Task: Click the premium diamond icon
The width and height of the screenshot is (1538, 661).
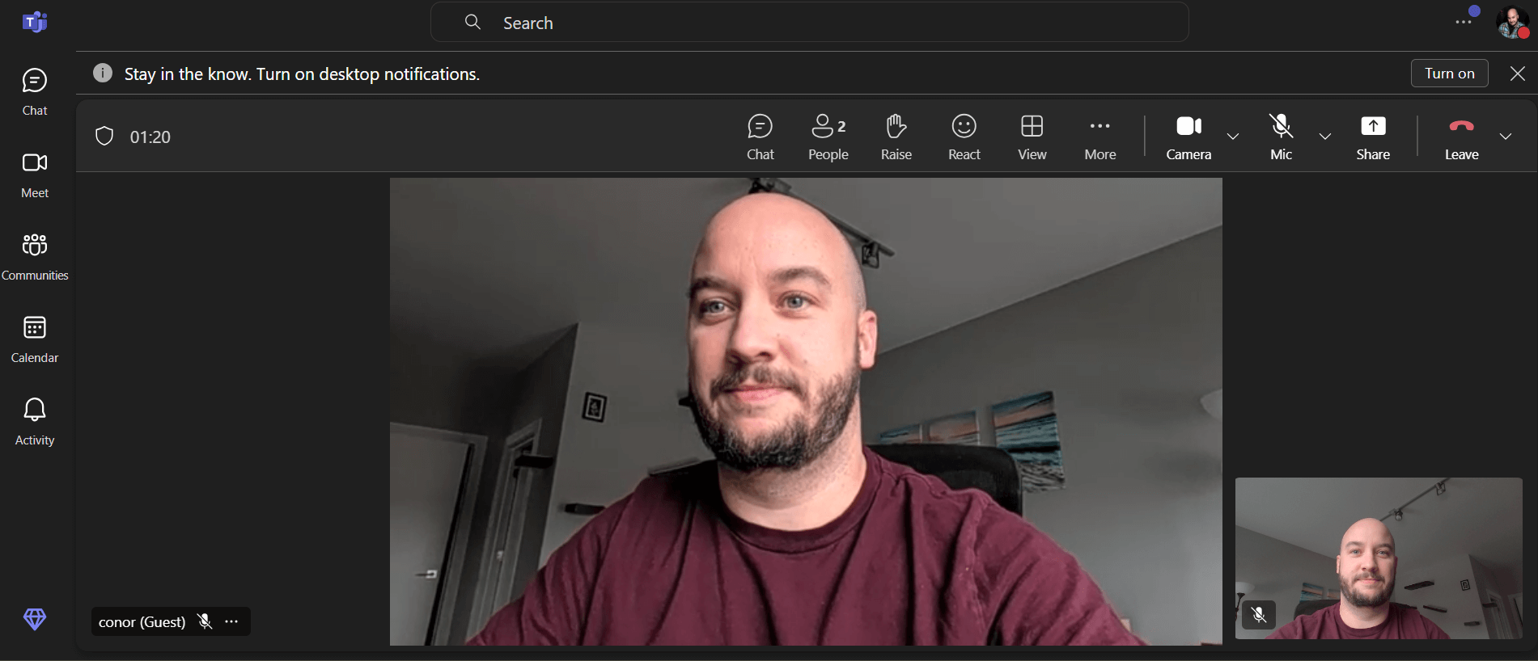Action: point(35,619)
